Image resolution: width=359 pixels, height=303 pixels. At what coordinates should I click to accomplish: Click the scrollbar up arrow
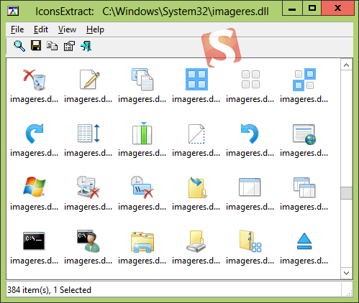pos(346,65)
